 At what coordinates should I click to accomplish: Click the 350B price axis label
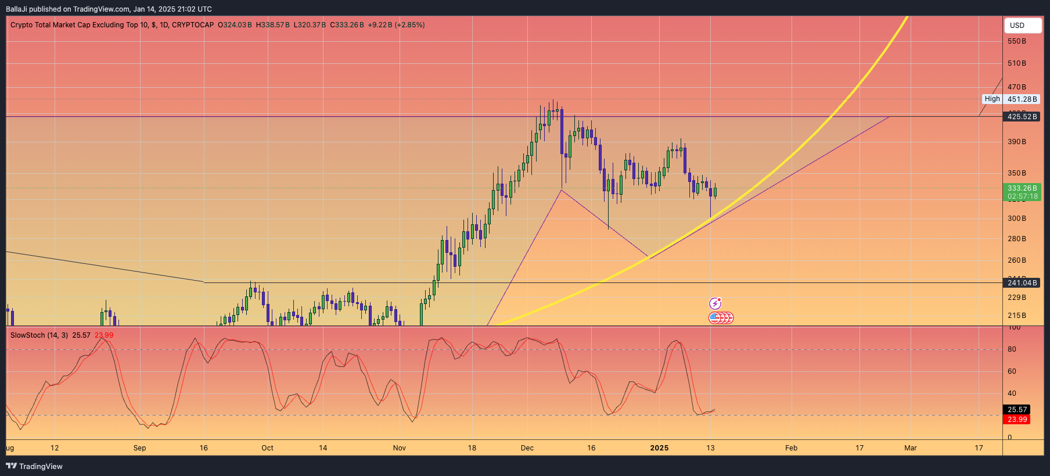(1017, 173)
